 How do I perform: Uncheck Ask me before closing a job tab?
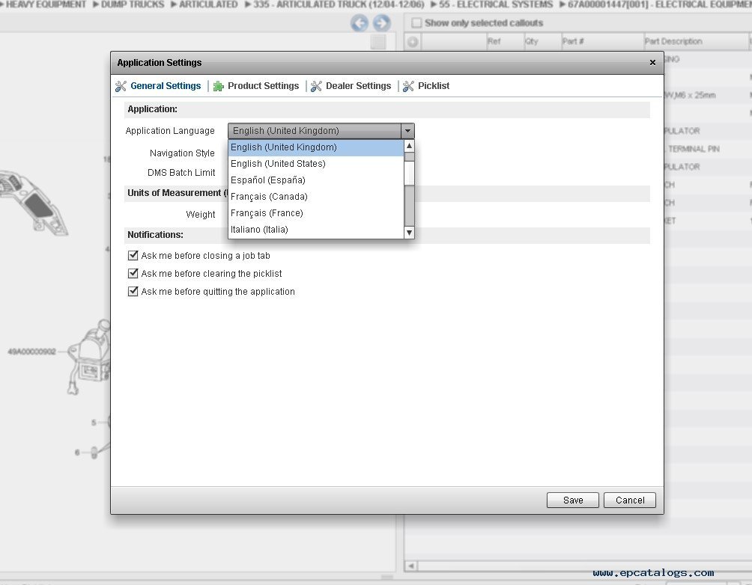click(133, 255)
